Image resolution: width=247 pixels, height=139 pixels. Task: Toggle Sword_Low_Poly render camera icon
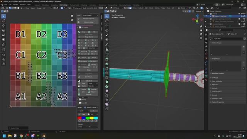(x=244, y=16)
